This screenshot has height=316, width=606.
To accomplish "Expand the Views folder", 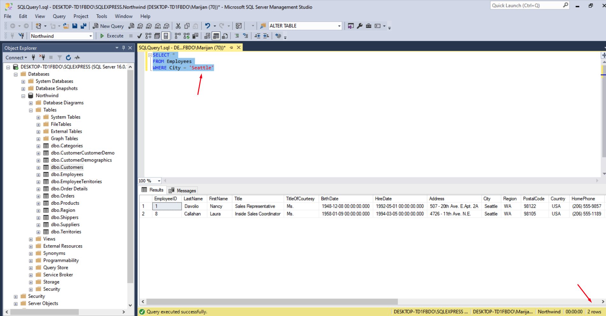I will point(31,239).
